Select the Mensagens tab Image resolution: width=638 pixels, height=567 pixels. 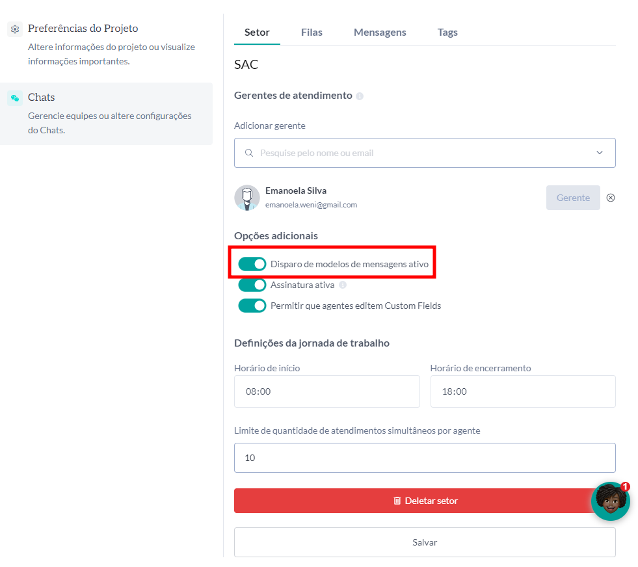[x=380, y=31]
